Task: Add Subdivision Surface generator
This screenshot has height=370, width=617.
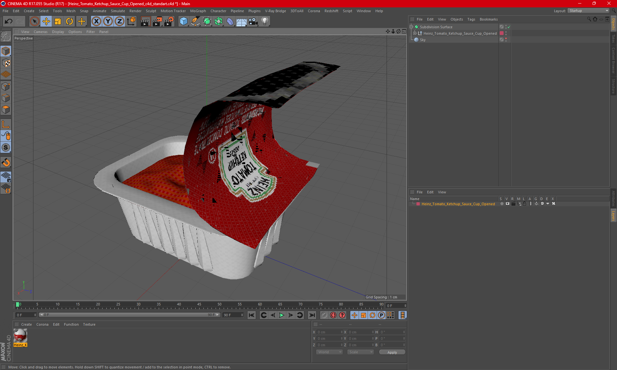Action: pyautogui.click(x=207, y=21)
